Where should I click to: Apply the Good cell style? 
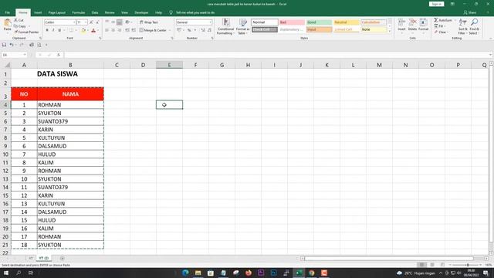tap(319, 22)
